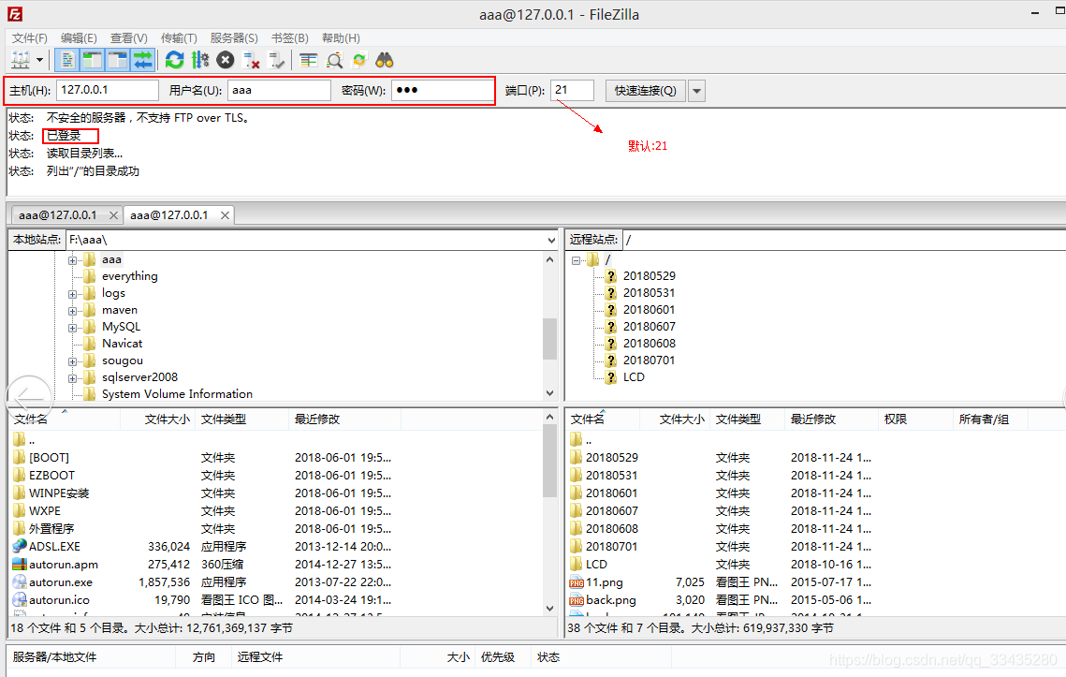Select System Volume Information folder
Screen dimensions: 1066x677
pyautogui.click(x=177, y=394)
